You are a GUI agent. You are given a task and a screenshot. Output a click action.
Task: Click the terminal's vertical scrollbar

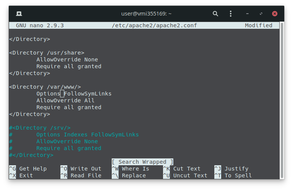tap(282, 99)
